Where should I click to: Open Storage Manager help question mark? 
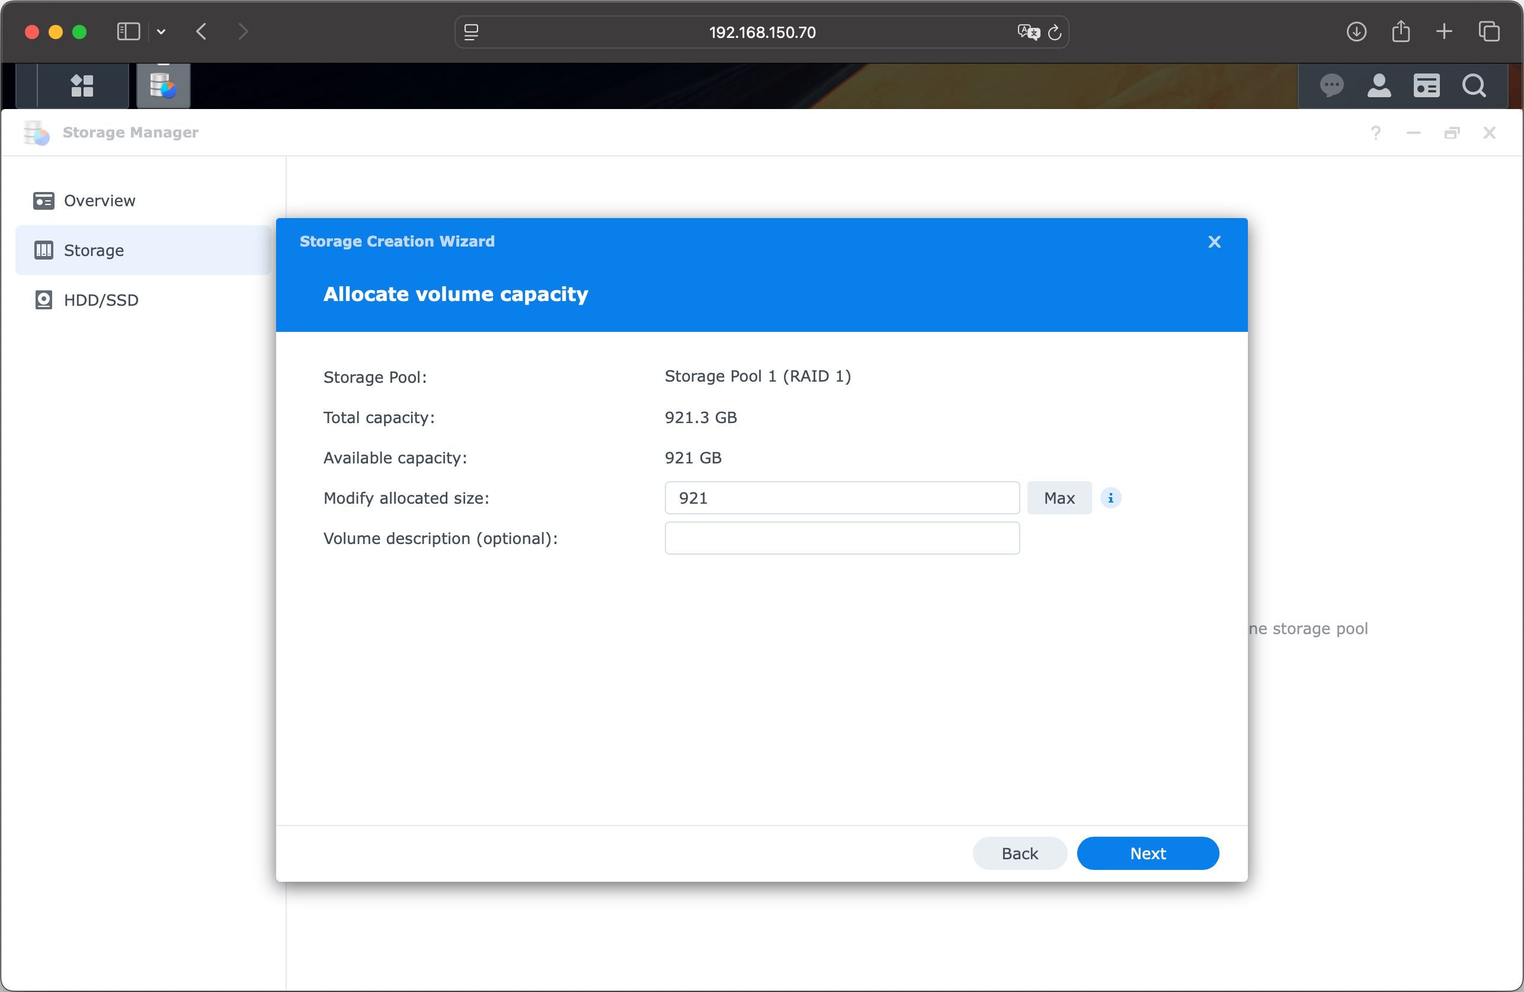1375,133
